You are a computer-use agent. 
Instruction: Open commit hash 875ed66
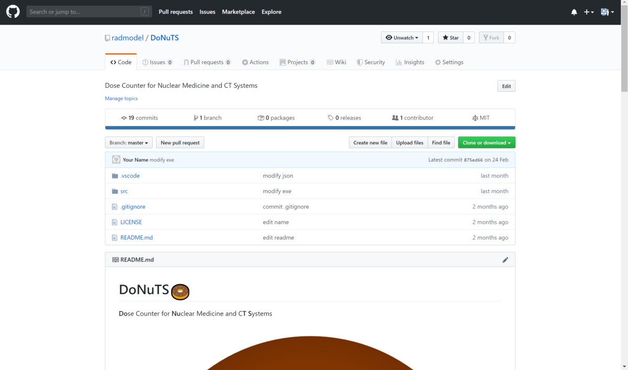pos(474,160)
